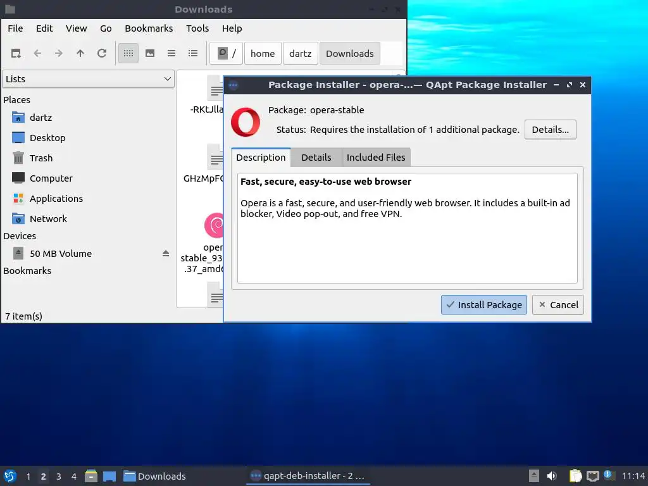
Task: Eject the 50 MB Volume
Action: [166, 253]
